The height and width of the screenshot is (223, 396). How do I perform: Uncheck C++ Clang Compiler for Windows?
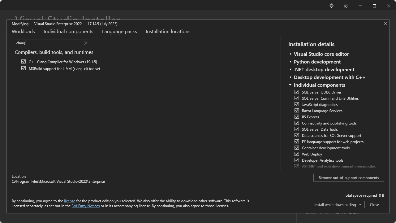click(24, 62)
